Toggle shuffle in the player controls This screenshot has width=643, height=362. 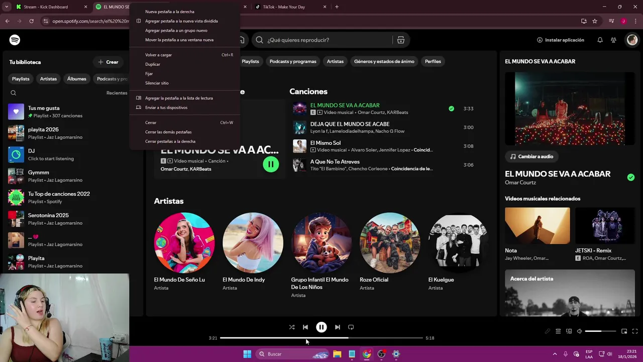(292, 327)
